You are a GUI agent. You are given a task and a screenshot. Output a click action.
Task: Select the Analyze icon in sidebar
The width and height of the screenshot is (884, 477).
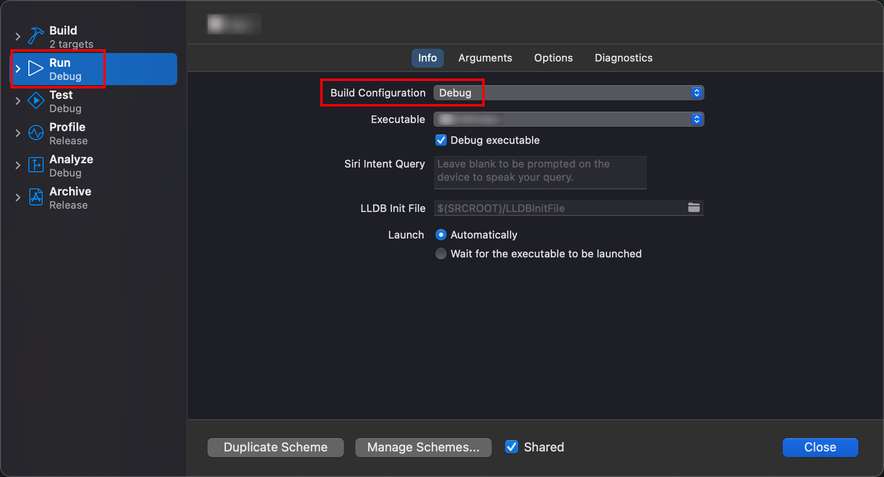coord(36,165)
